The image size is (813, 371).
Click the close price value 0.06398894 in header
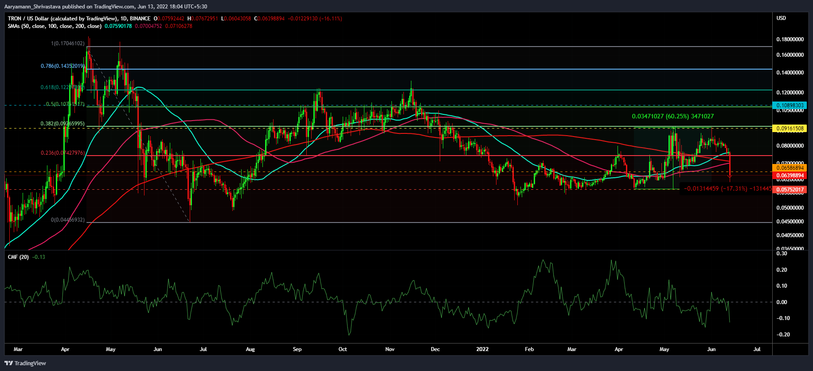(271, 19)
